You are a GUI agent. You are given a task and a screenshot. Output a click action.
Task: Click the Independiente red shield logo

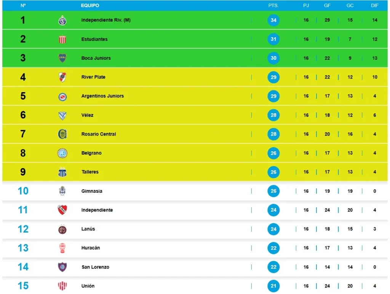point(62,210)
